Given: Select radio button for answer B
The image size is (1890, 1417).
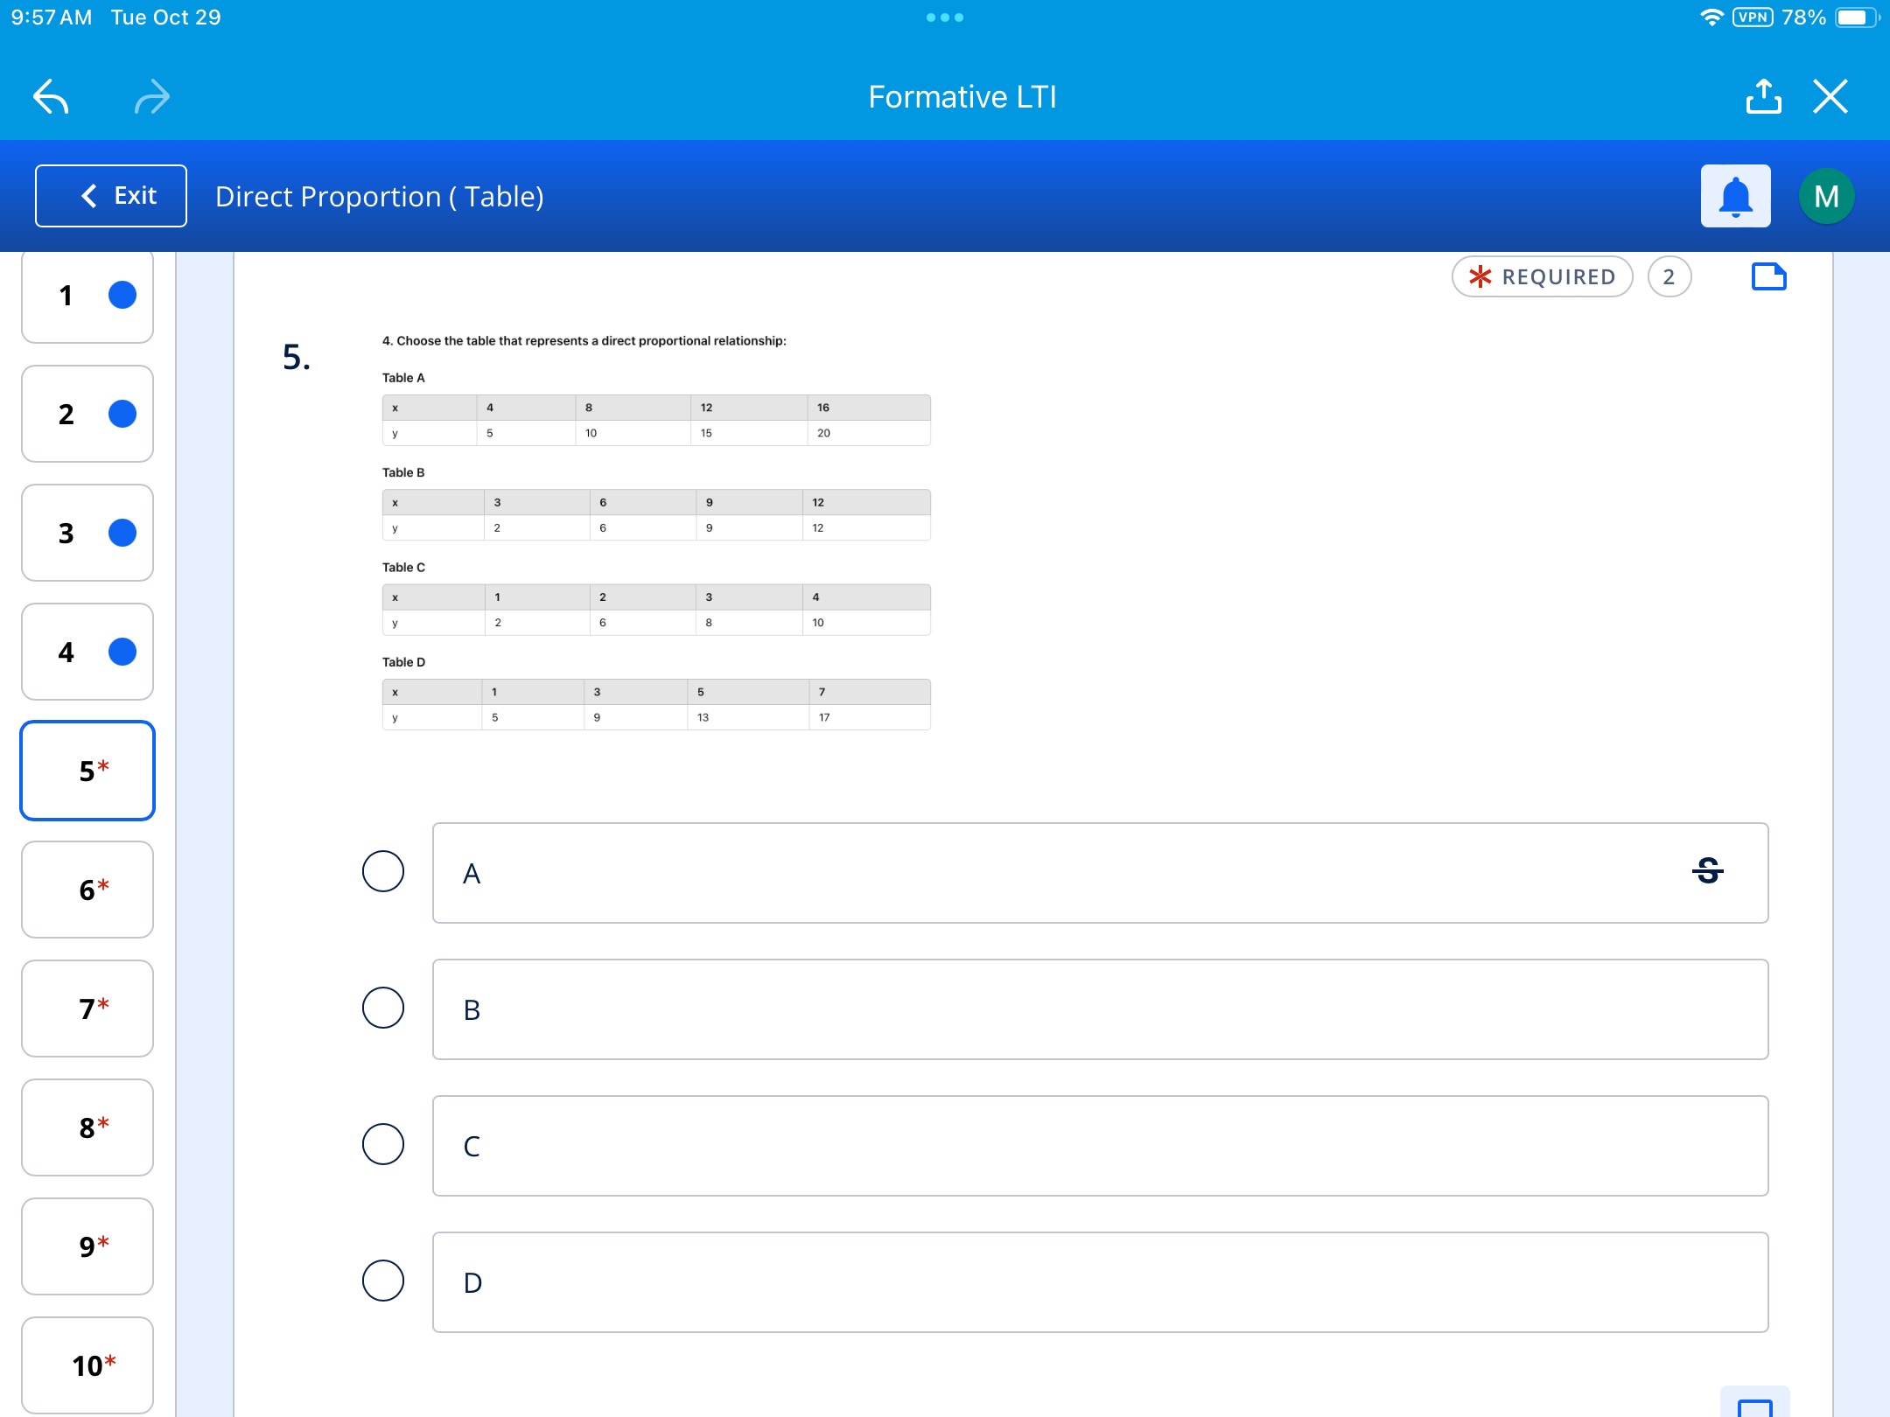Looking at the screenshot, I should click(383, 1008).
